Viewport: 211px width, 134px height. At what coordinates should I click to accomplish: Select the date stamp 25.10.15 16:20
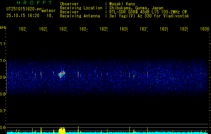[x=23, y=16]
